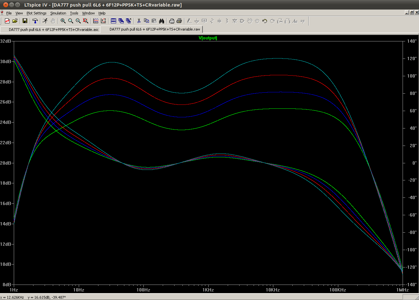Click the New Schematic toolbar icon
Screen dimensions: 419x300
7,21
